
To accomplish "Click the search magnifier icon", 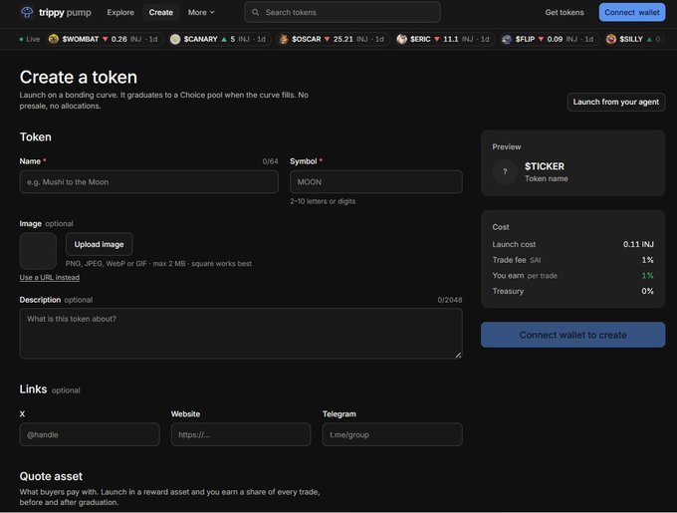I will (x=256, y=12).
